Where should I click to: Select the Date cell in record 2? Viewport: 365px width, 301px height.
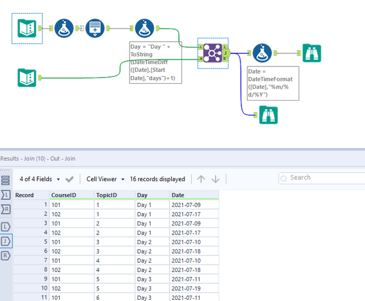pos(194,214)
